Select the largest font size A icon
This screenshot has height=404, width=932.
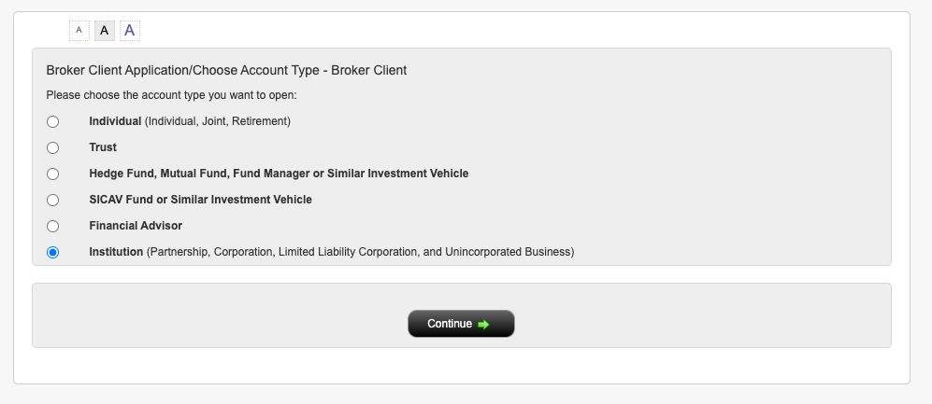click(130, 31)
